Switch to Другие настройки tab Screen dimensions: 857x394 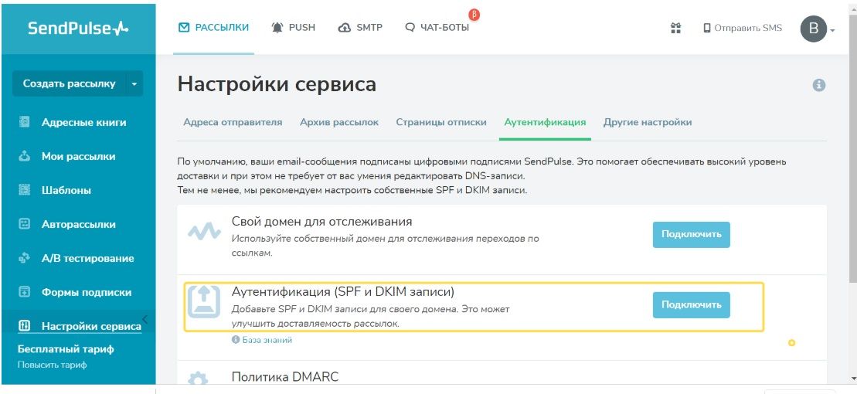click(648, 122)
